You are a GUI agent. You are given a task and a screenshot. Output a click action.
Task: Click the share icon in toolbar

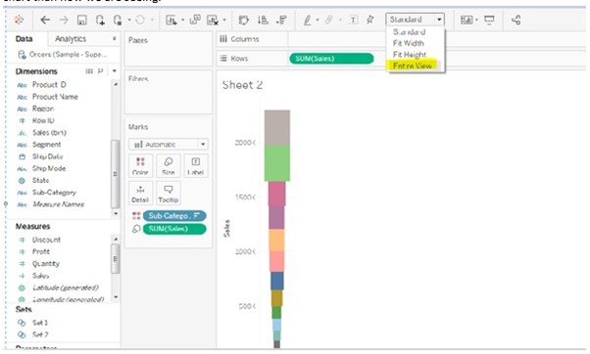pyautogui.click(x=516, y=20)
